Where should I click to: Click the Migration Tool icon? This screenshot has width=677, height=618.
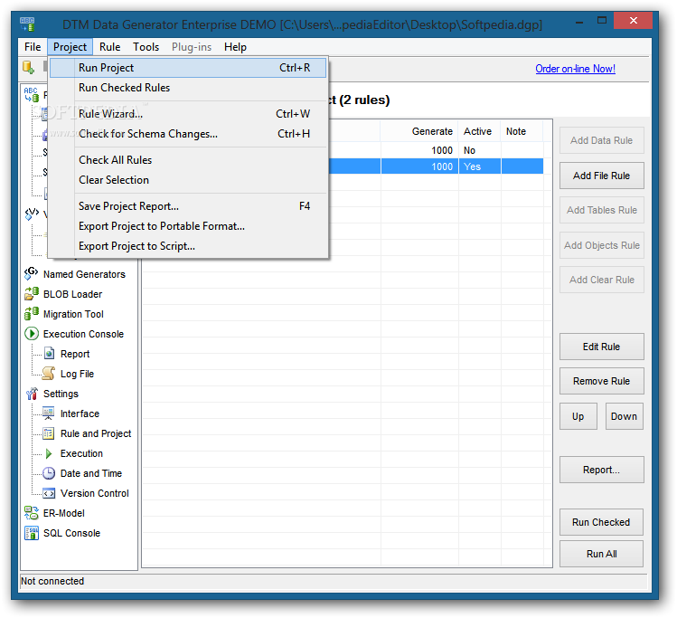31,314
